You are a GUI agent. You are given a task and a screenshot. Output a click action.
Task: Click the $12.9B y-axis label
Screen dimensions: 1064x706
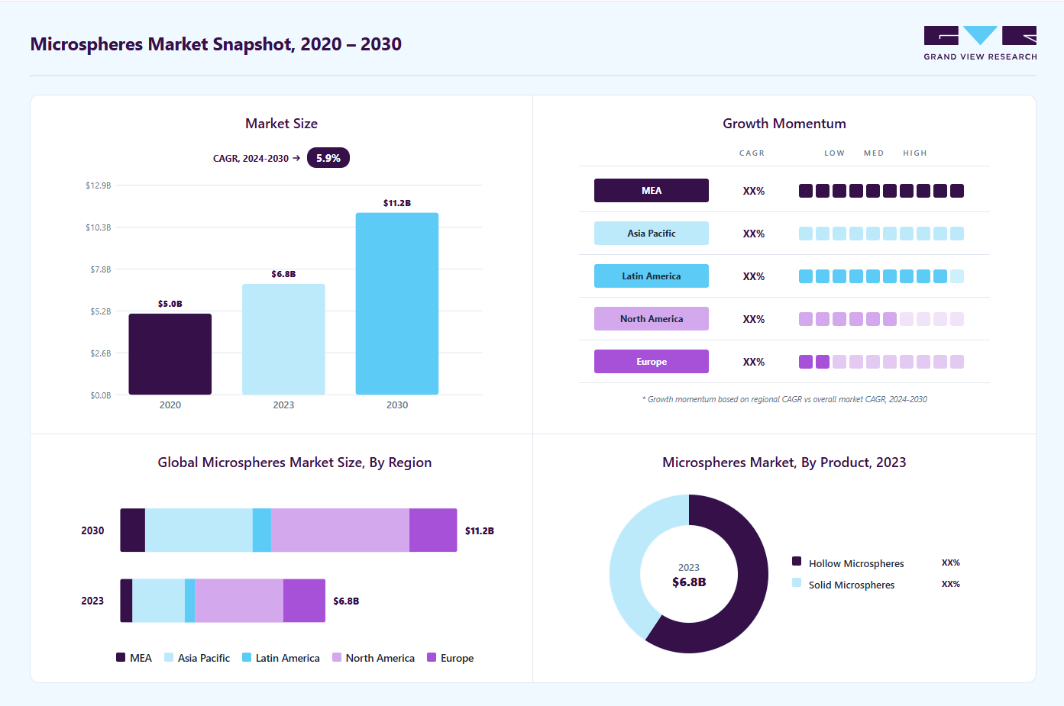pos(99,185)
